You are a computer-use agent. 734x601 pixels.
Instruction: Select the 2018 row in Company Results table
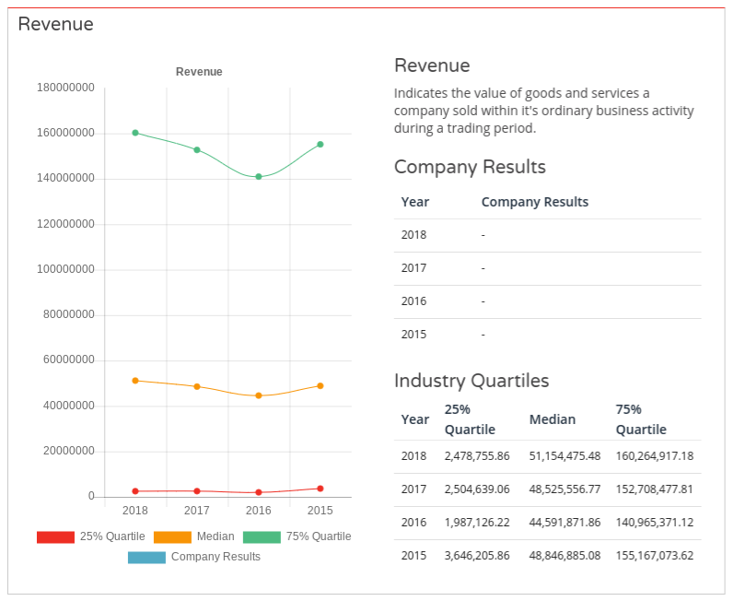(x=547, y=235)
